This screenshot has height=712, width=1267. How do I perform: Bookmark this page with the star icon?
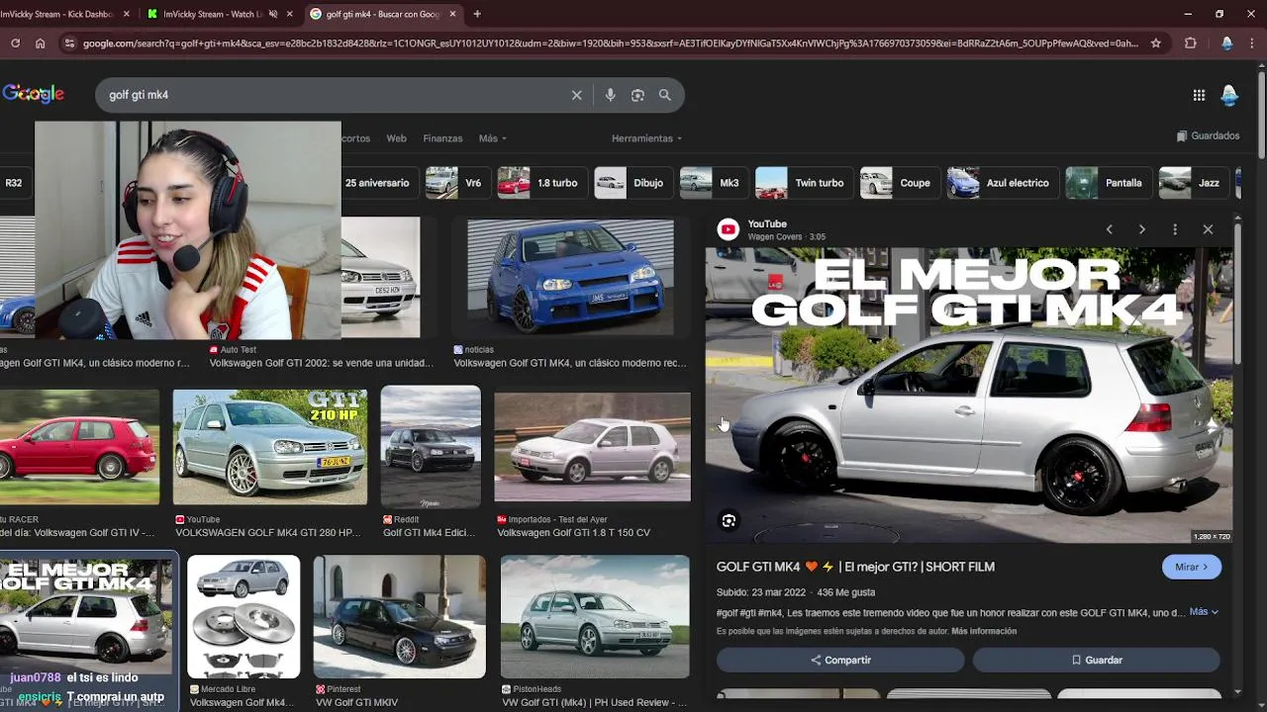1155,44
